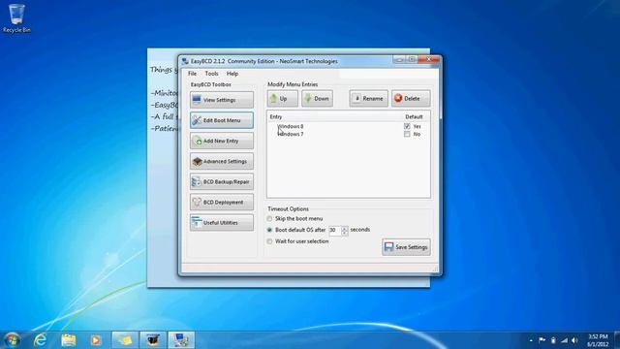Viewport: 620px width, 349px height.
Task: Rename the selected boot entry
Action: pos(368,99)
